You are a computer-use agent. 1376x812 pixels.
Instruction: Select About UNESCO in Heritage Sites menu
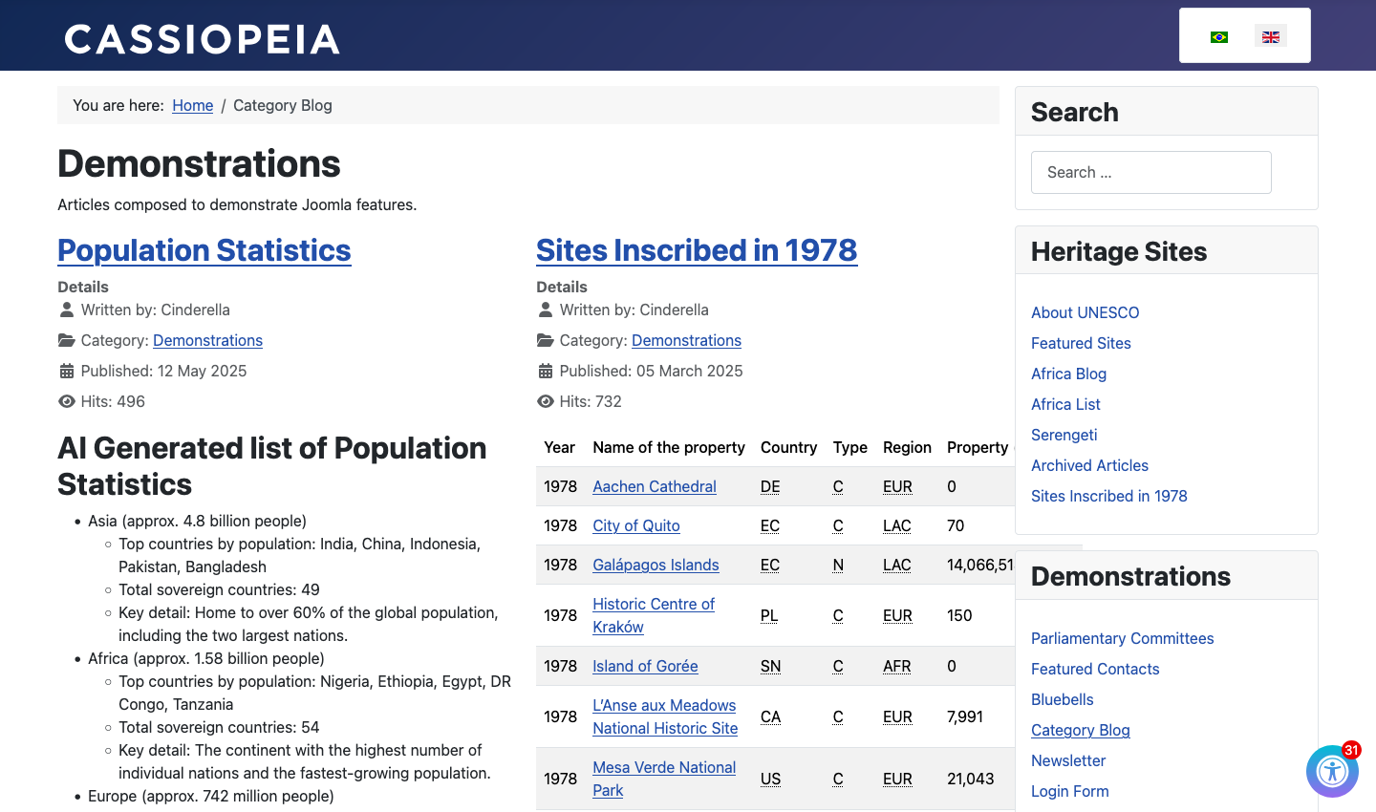click(x=1085, y=312)
